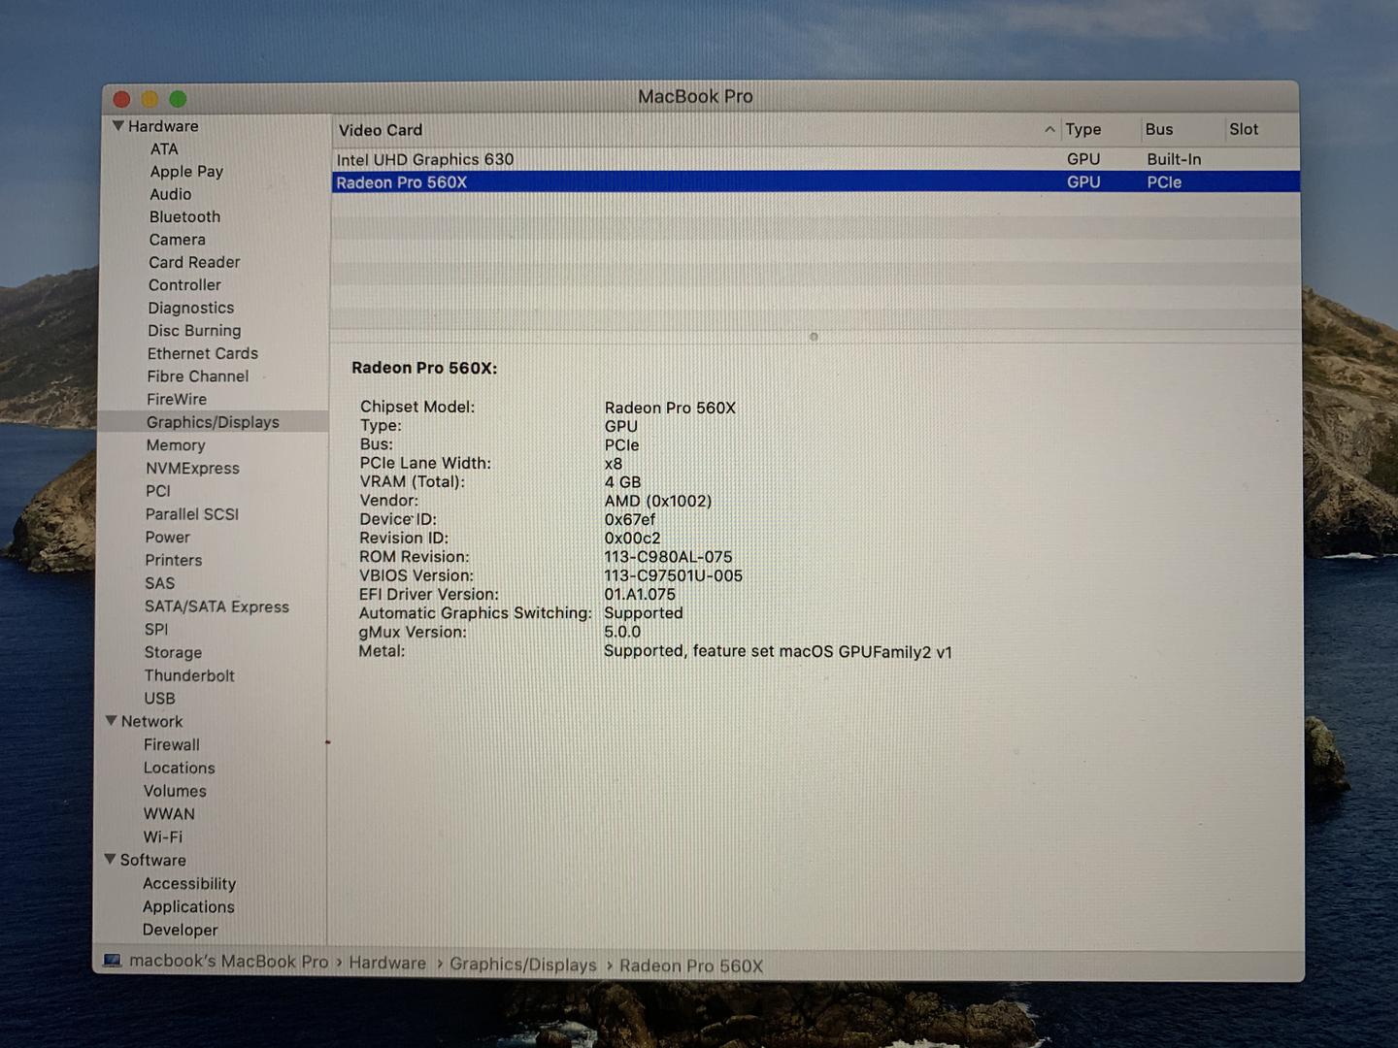1398x1048 pixels.
Task: Collapse the Software section triangle
Action: pyautogui.click(x=110, y=859)
